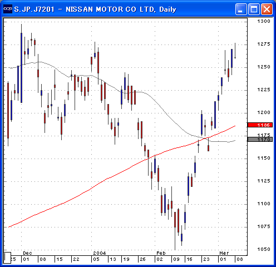Click the 2004 year label

coord(100,253)
